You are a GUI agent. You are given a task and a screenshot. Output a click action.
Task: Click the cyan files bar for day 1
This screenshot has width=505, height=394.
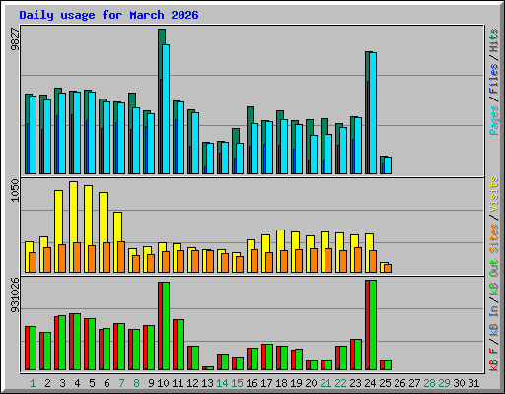(x=33, y=135)
